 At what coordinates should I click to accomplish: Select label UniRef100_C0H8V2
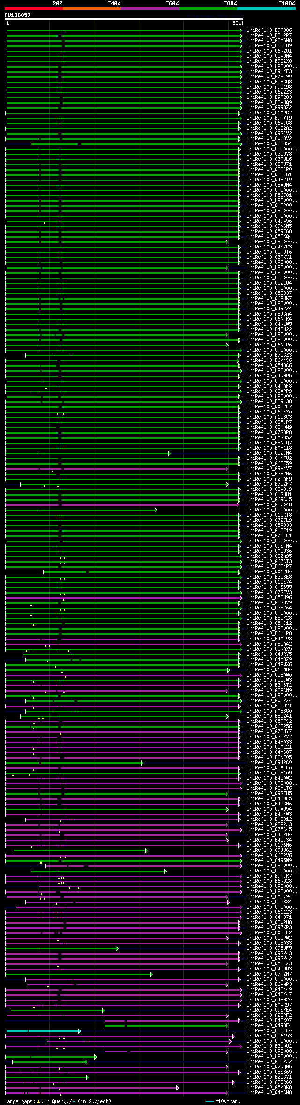click(269, 138)
